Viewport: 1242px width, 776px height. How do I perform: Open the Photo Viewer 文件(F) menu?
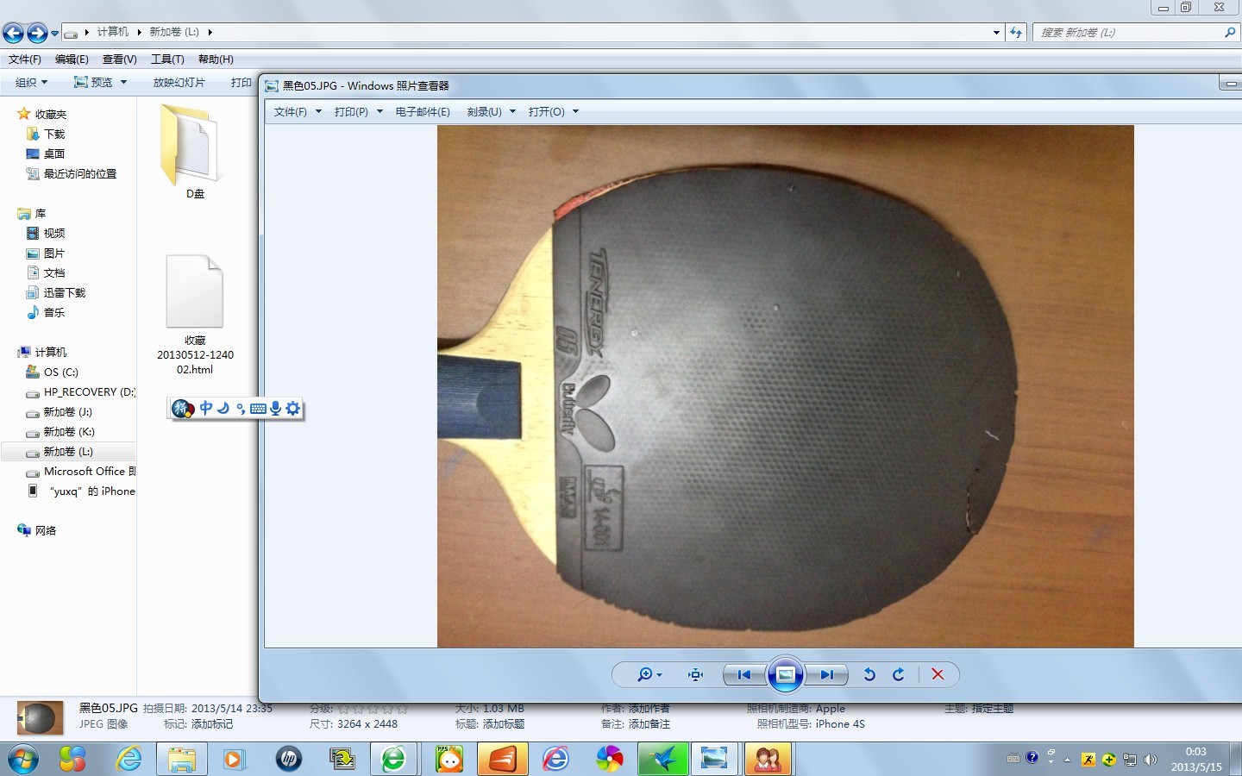[298, 112]
